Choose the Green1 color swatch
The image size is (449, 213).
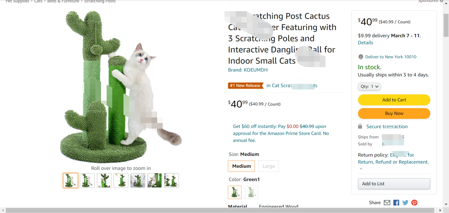pyautogui.click(x=235, y=192)
